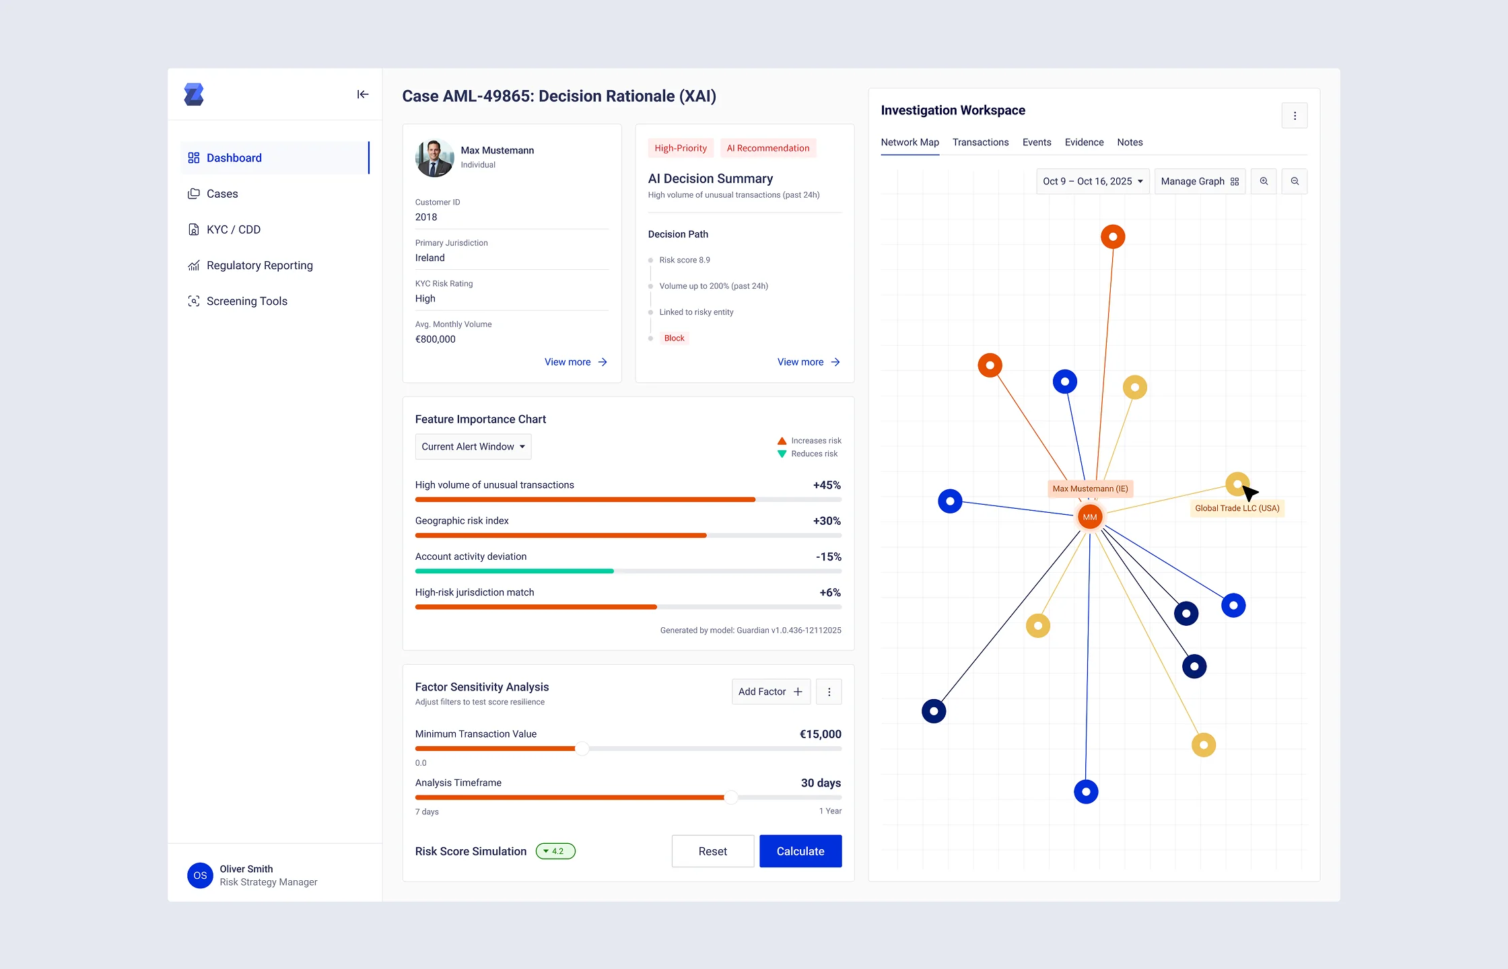Open the Investigation Workspace overflow menu
This screenshot has height=969, width=1508.
pyautogui.click(x=1294, y=115)
